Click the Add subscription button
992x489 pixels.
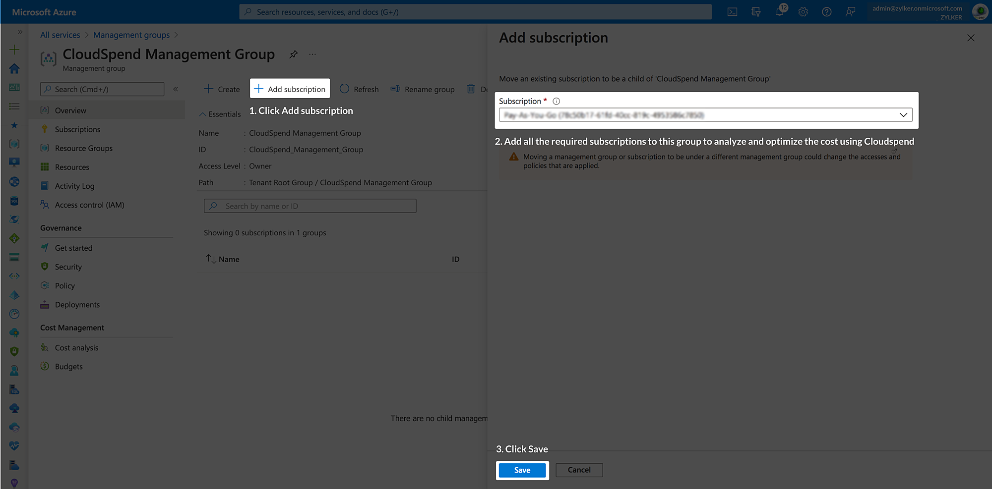[290, 89]
